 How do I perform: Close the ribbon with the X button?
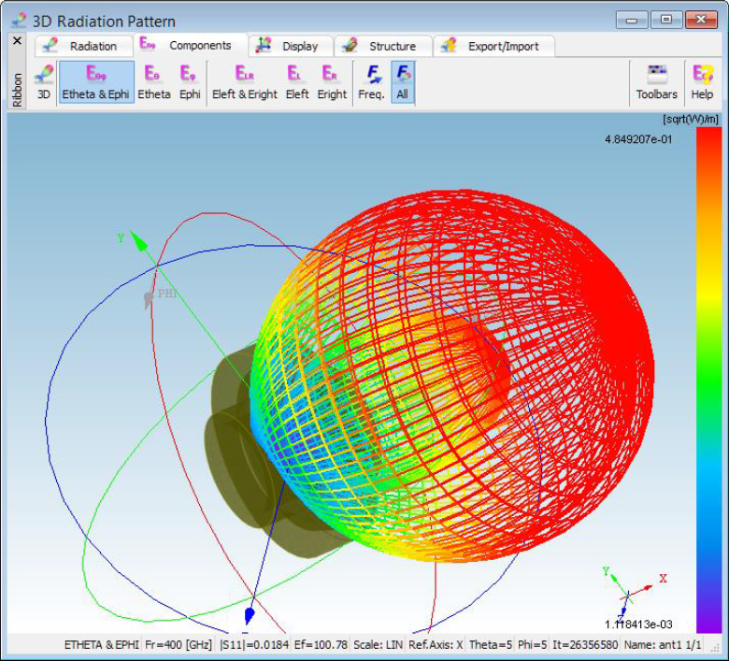click(17, 41)
